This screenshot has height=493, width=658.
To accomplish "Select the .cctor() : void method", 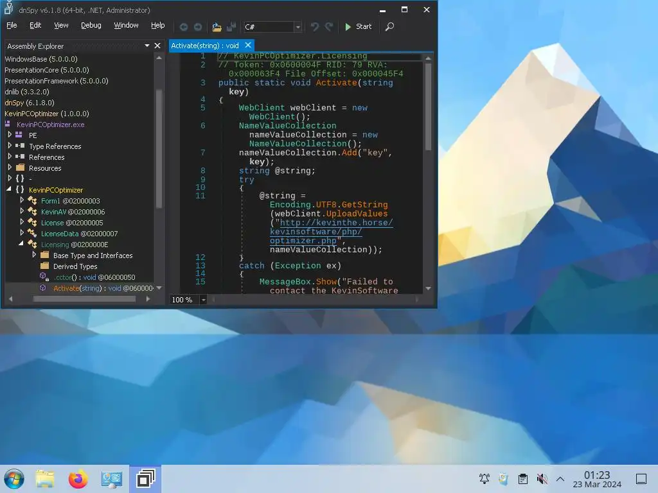I will click(94, 277).
